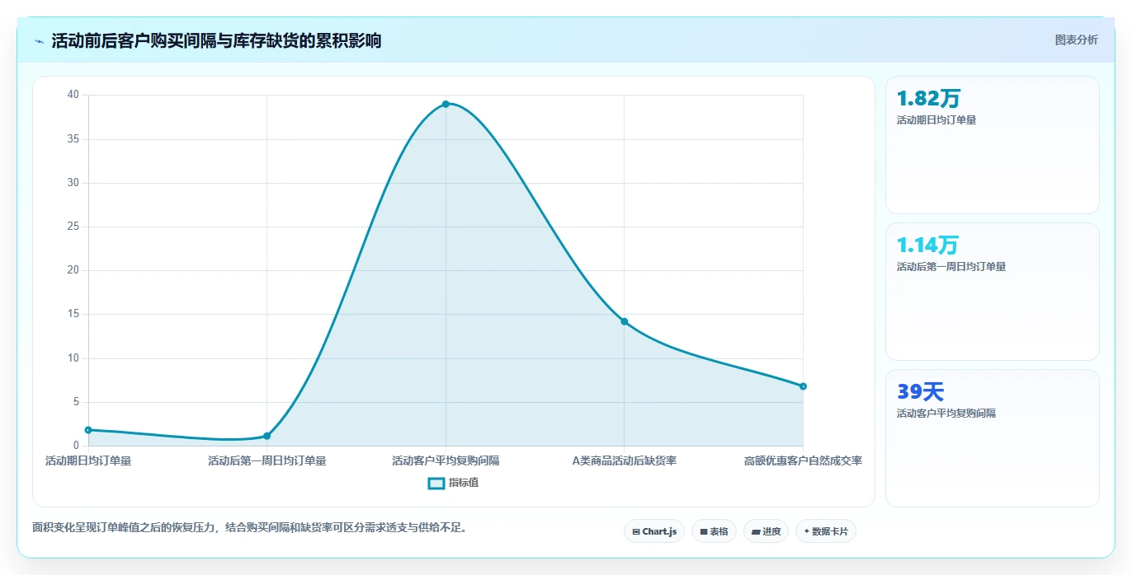Click the dashboard title text
The height and width of the screenshot is (575, 1132).
point(216,40)
